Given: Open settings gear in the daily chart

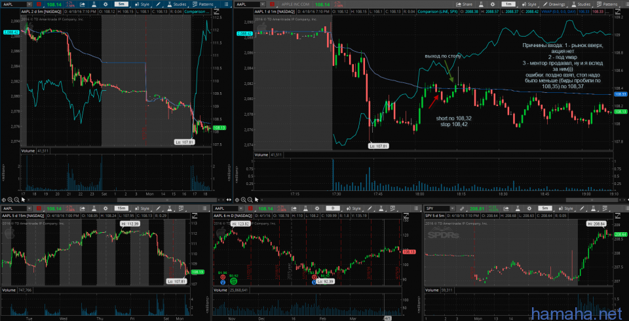Looking at the screenshot, I should pyautogui.click(x=317, y=209).
